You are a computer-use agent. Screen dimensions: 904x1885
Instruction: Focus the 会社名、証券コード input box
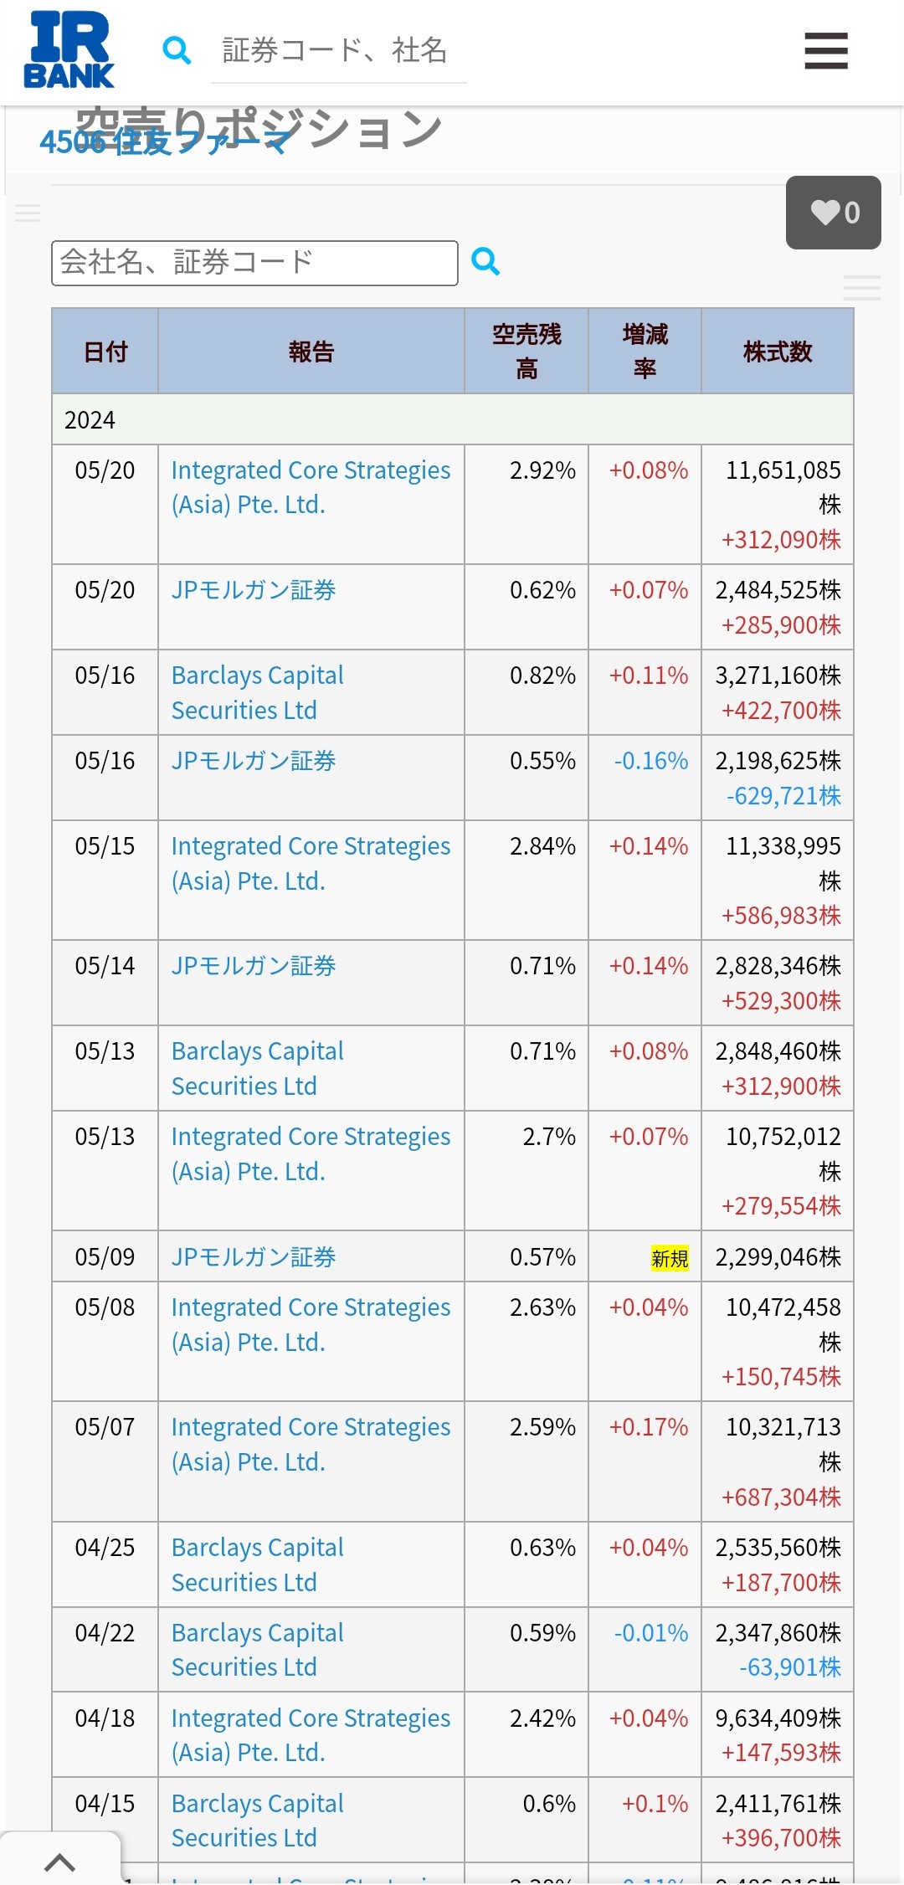coord(254,263)
